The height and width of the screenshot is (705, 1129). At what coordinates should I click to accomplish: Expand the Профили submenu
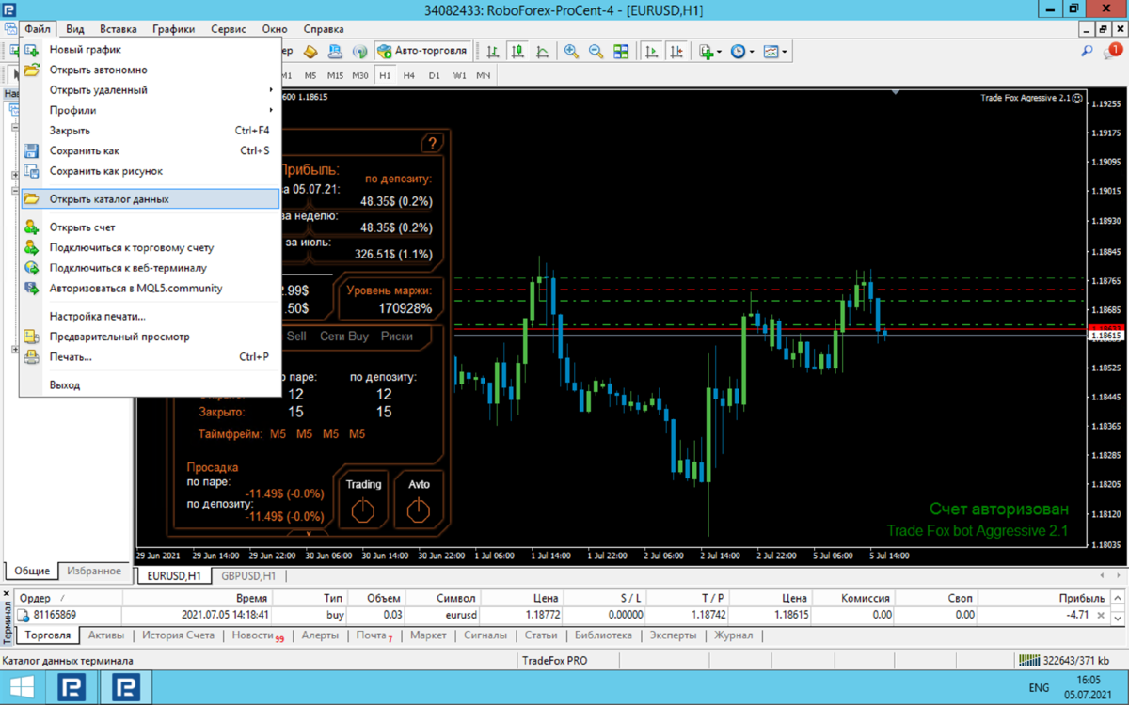pos(151,110)
